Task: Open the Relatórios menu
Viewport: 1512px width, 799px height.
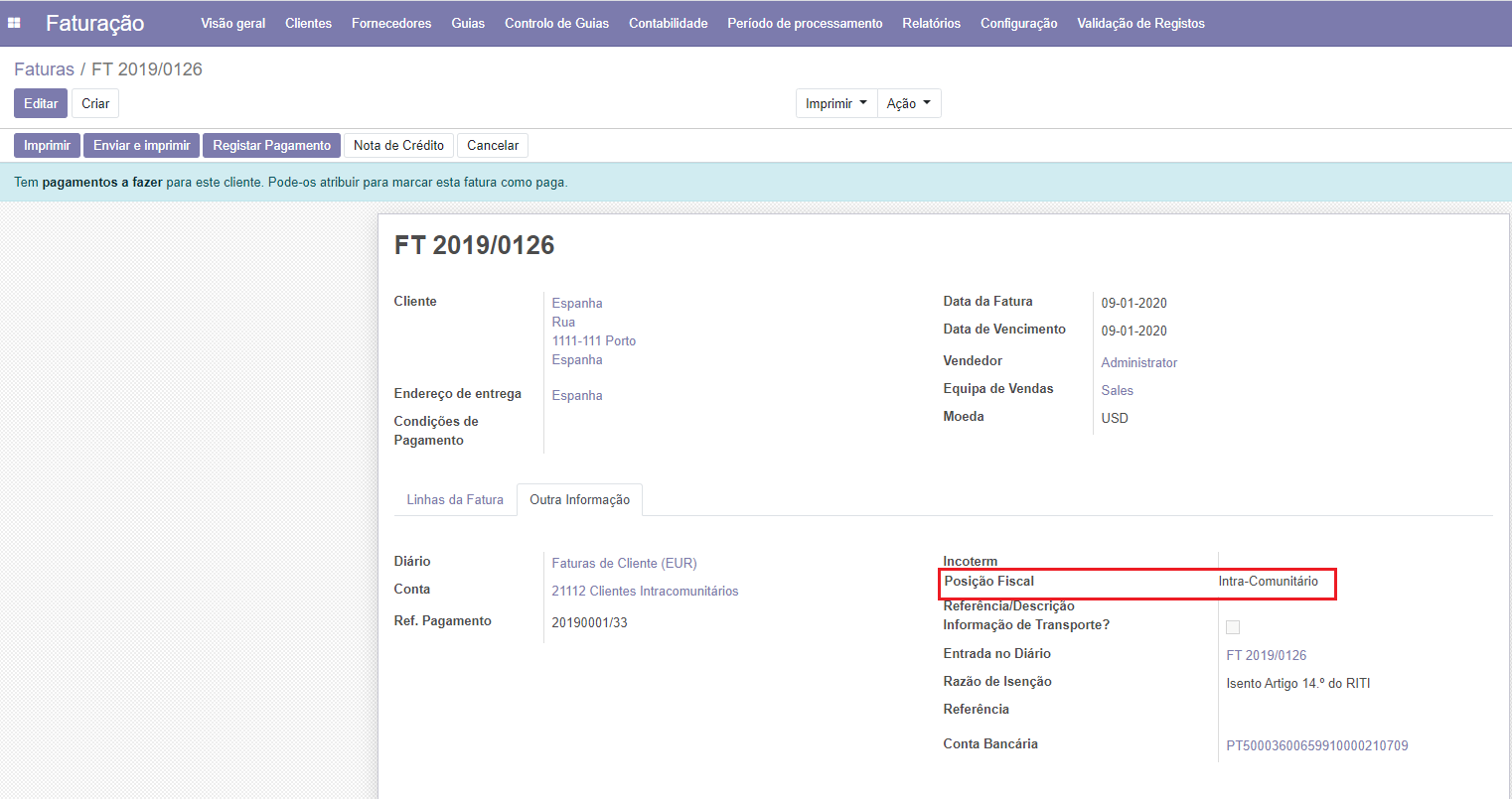Action: pyautogui.click(x=931, y=23)
